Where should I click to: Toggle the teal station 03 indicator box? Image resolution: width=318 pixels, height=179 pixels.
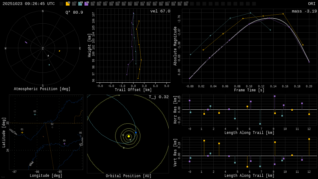click(x=80, y=4)
